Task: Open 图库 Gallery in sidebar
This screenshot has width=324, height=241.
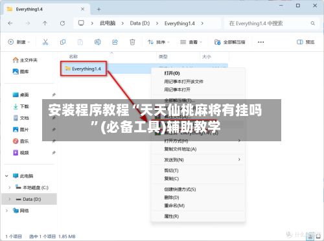Action: [x=21, y=71]
